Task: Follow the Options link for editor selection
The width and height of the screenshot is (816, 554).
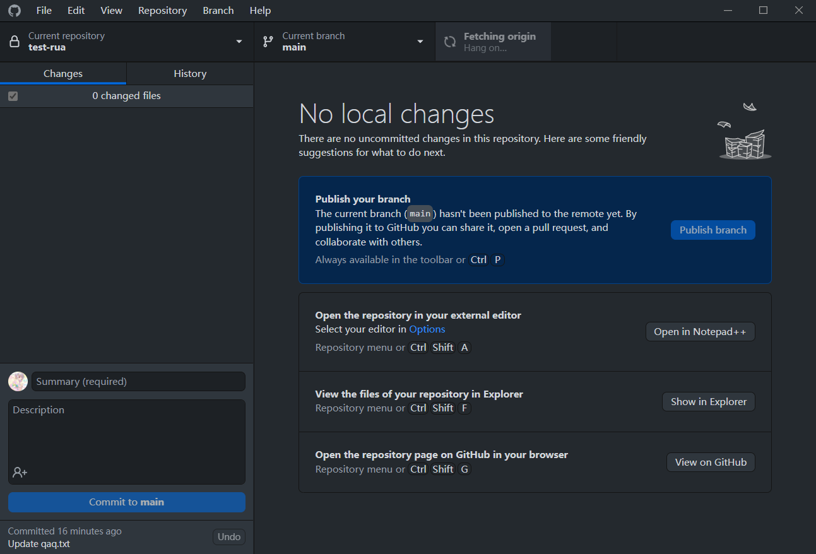Action: click(427, 329)
